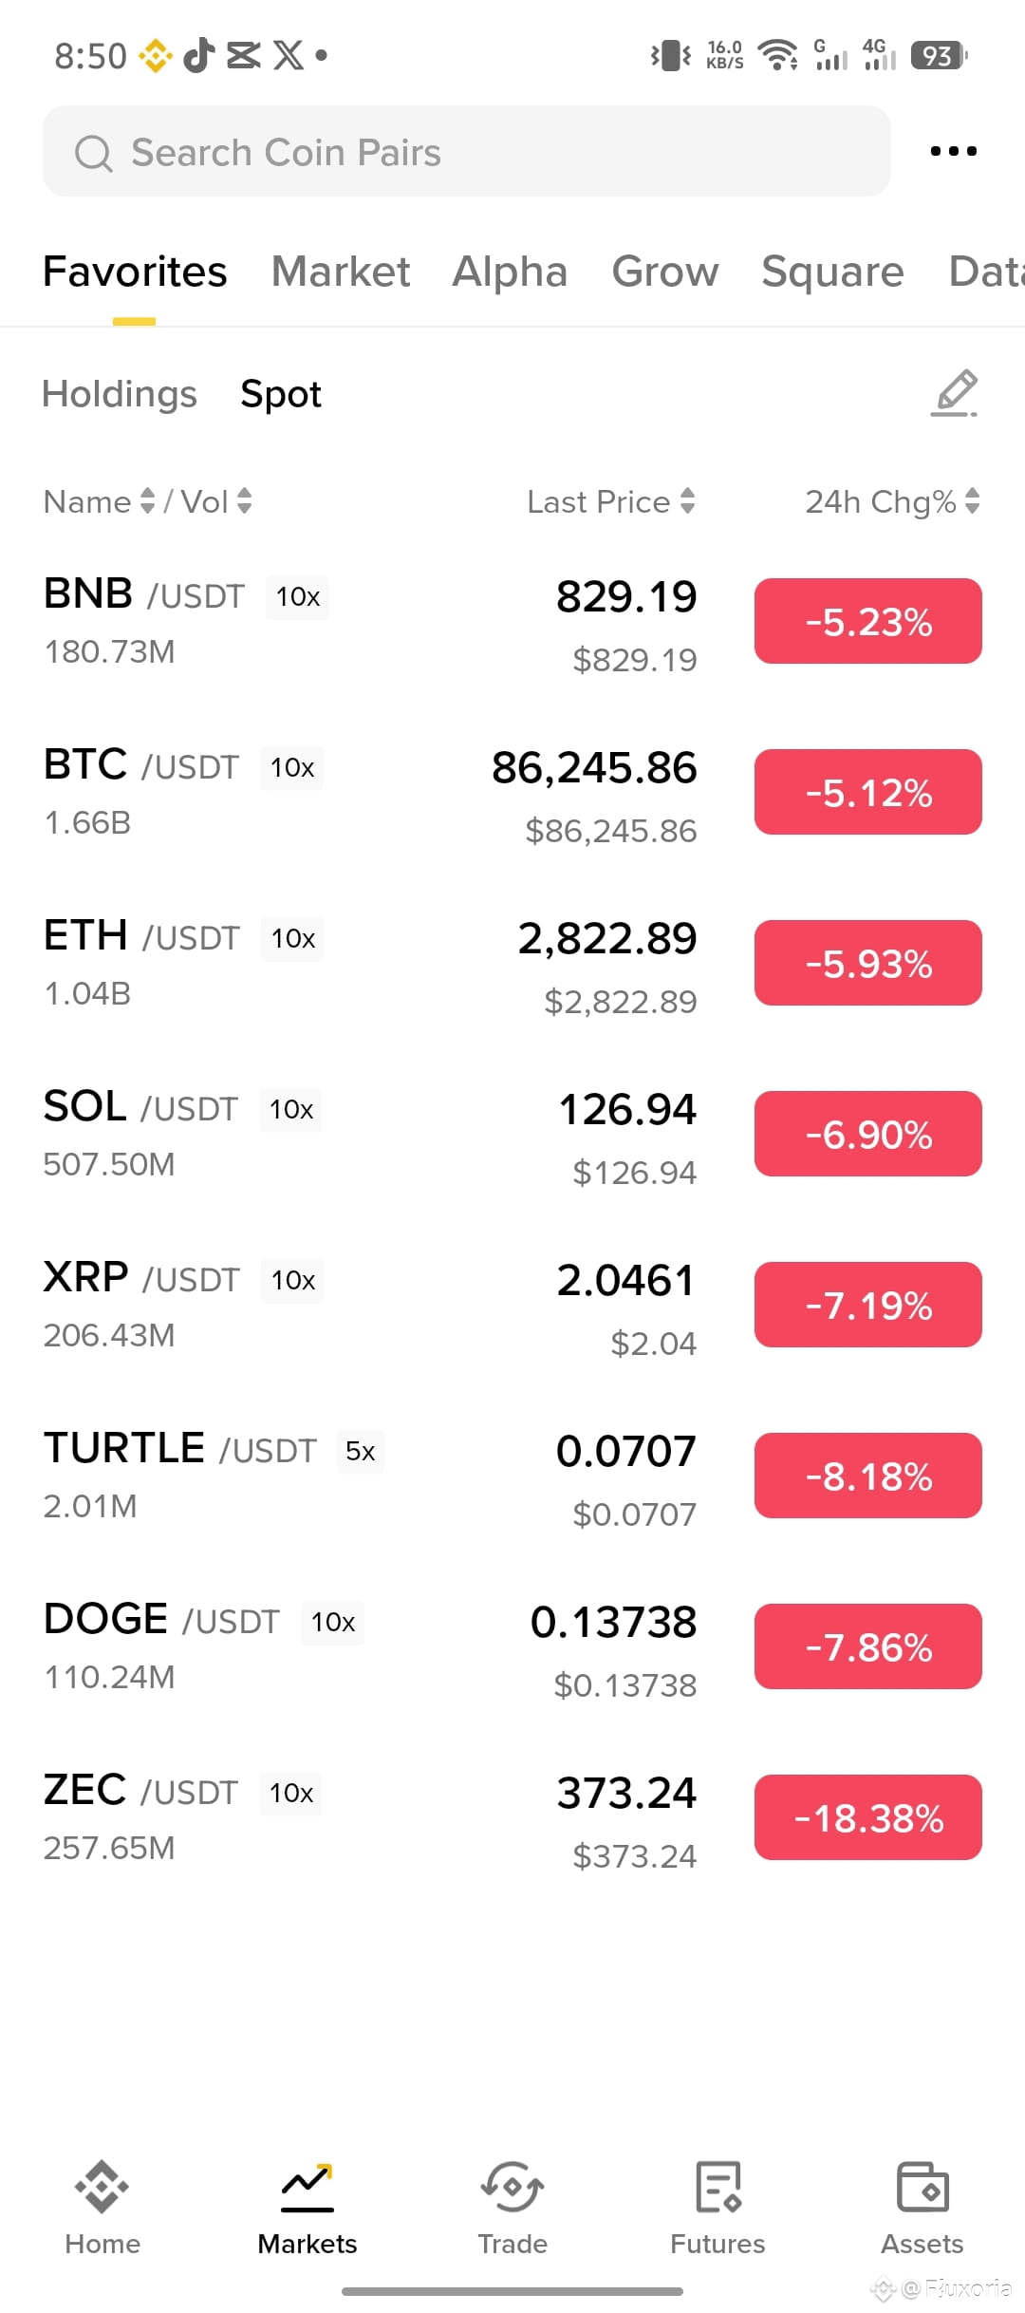Screen dimensions: 1025x2313
Task: Tap the BTC -5.12% change badge
Action: click(868, 792)
